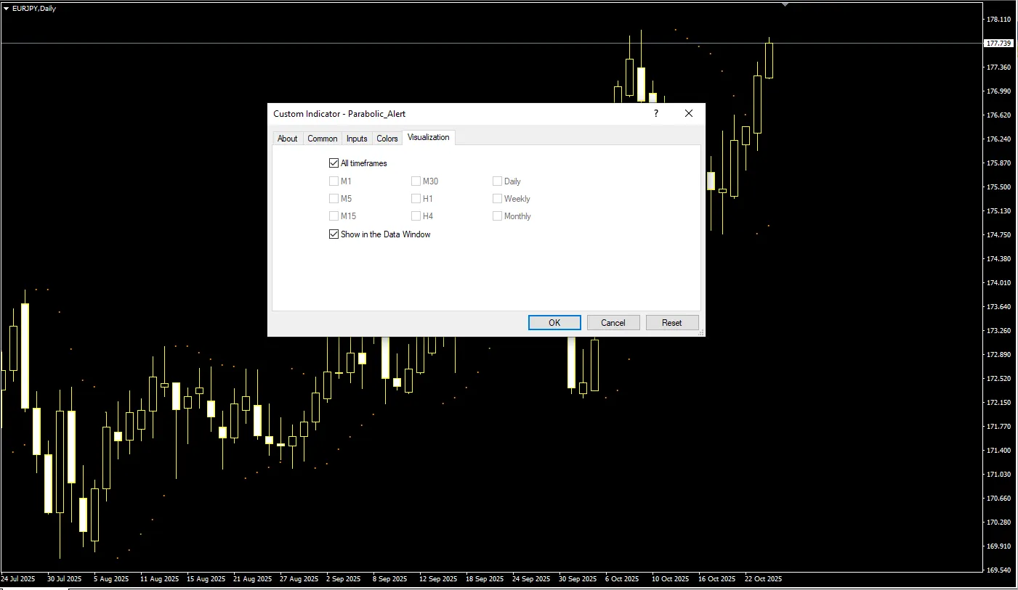This screenshot has height=590, width=1018.
Task: Click the 177.739 current price label
Action: [x=998, y=44]
